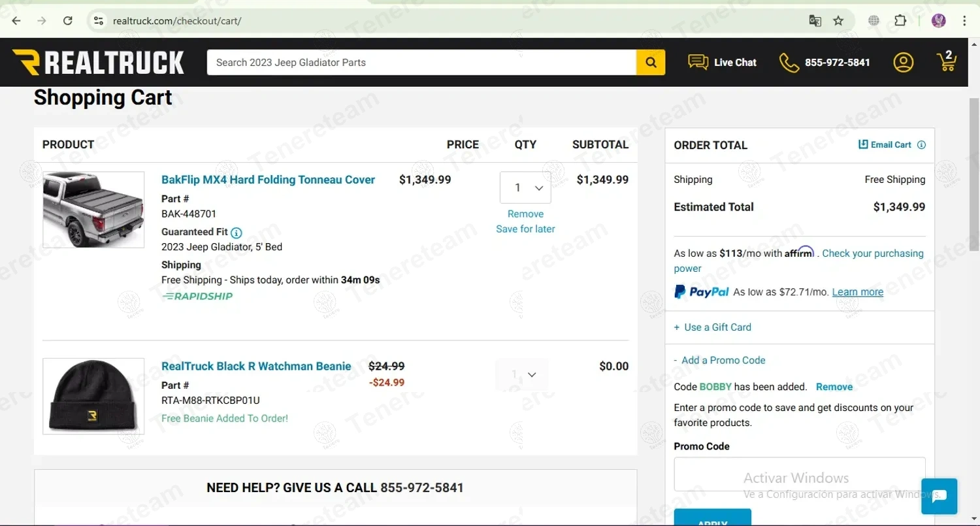The height and width of the screenshot is (526, 980).
Task: Click Check your purchasing power link
Action: point(799,261)
